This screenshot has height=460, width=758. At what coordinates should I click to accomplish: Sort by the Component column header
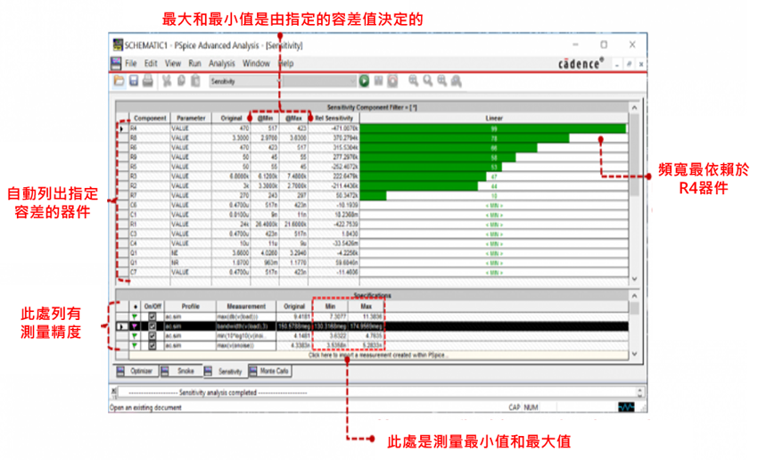pyautogui.click(x=150, y=118)
